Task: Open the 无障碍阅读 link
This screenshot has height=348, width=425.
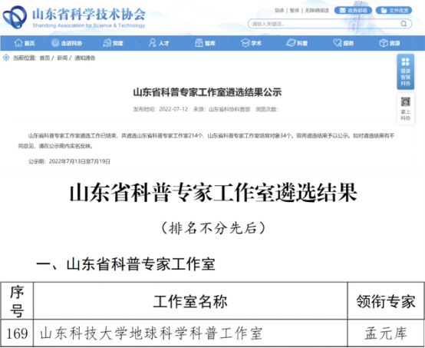Action: click(x=317, y=11)
